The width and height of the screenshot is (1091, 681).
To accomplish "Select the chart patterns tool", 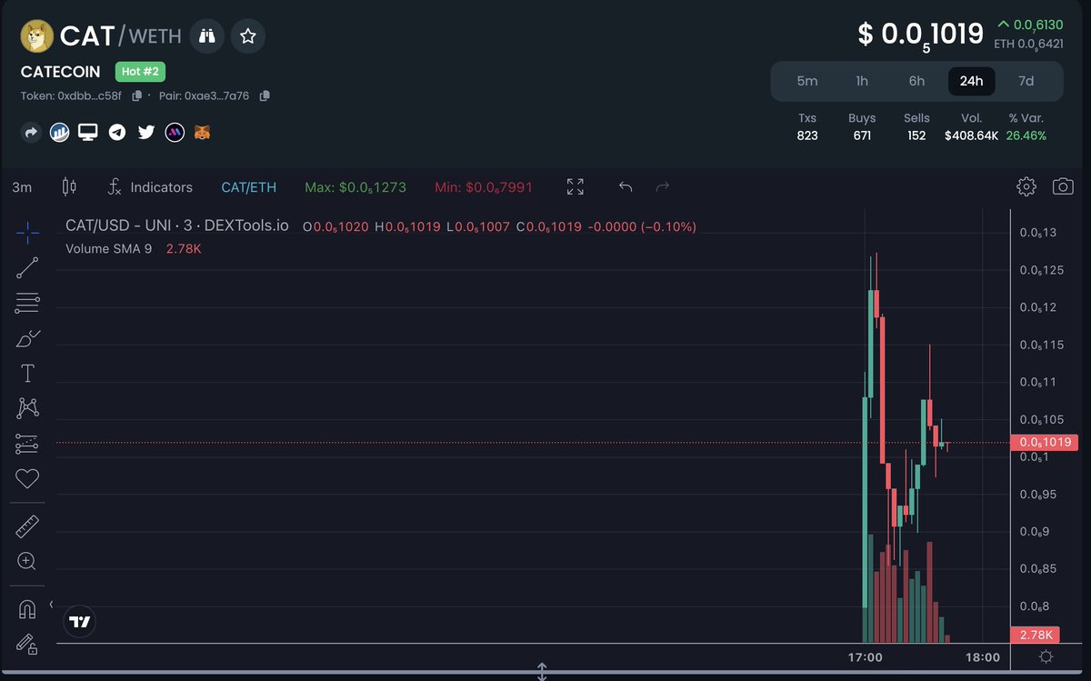I will pyautogui.click(x=27, y=408).
